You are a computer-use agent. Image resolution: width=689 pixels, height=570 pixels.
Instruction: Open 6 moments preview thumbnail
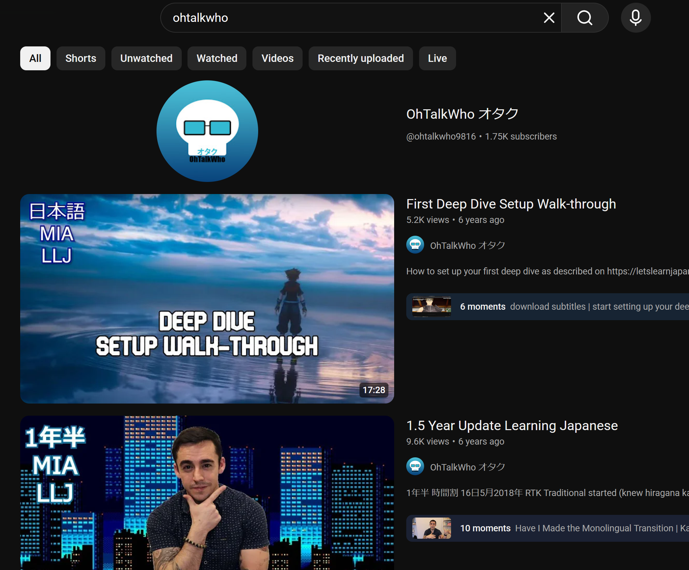[432, 306]
